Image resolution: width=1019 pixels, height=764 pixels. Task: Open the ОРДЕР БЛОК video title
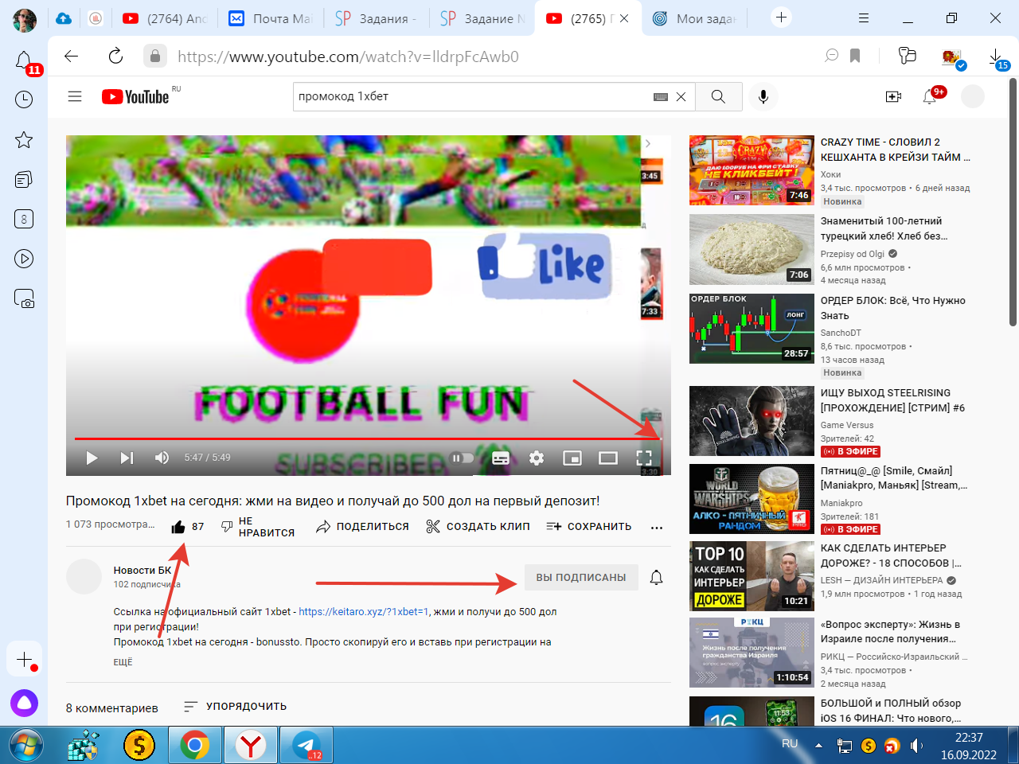coord(893,308)
